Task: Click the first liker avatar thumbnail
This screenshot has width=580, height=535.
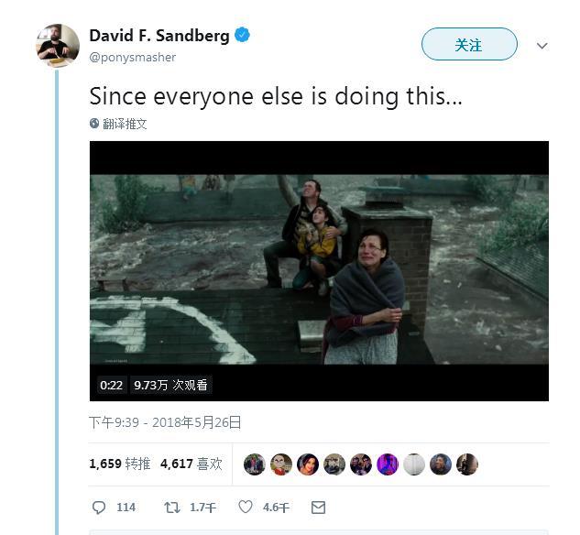Action: click(255, 464)
